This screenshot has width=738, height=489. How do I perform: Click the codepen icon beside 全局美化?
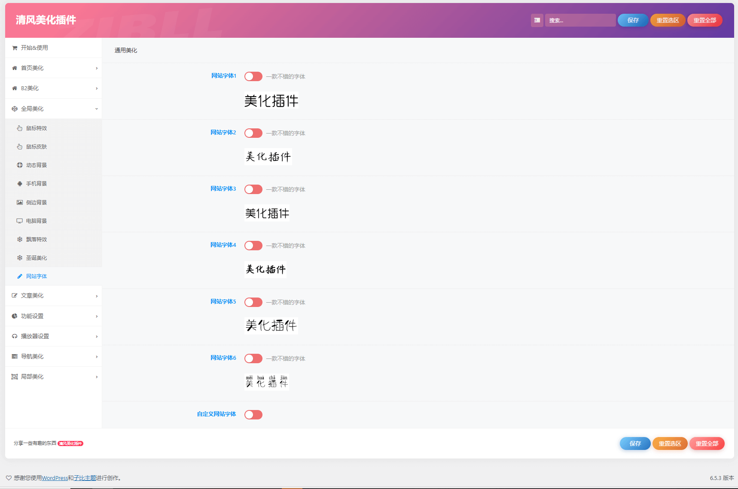(x=15, y=109)
